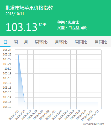Click the chart line end point at 2018/10/11
The height and width of the screenshot is (127, 111).
98,102
